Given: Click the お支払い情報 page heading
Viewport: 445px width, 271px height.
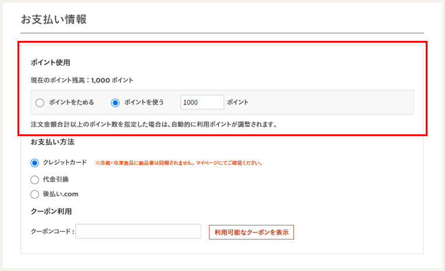Looking at the screenshot, I should click(x=54, y=20).
